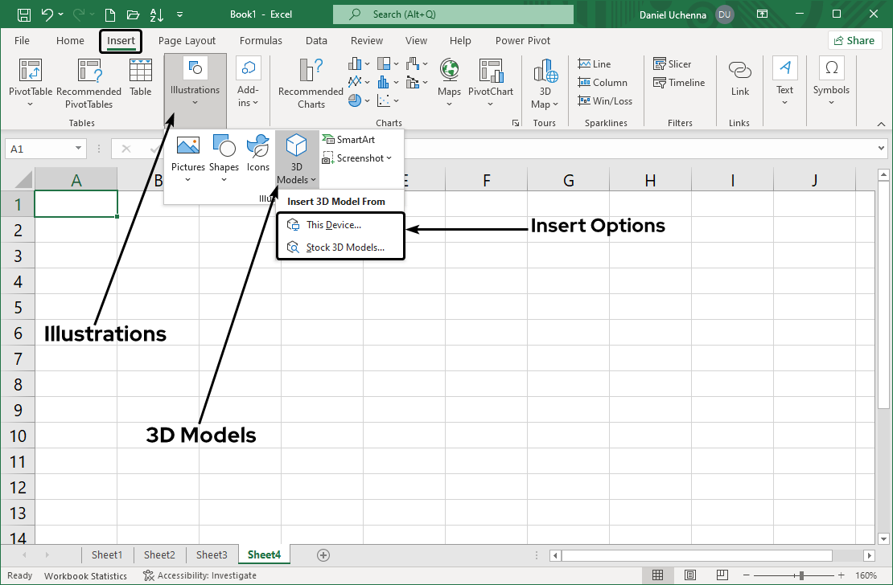Insert a Table from the ribbon

point(141,78)
